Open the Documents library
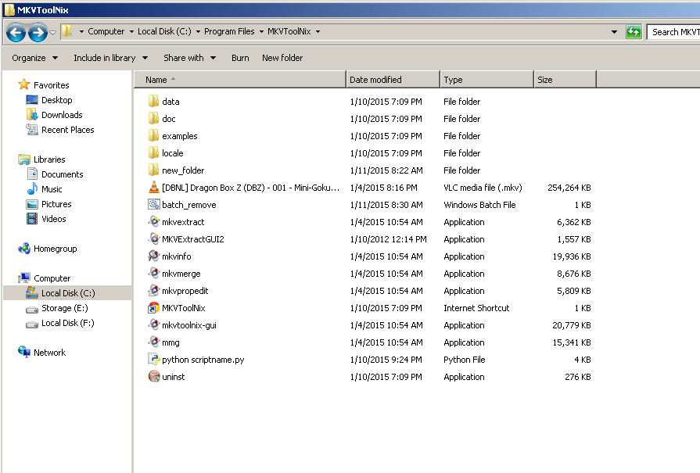Screen dimensions: 700x473 pyautogui.click(x=62, y=174)
